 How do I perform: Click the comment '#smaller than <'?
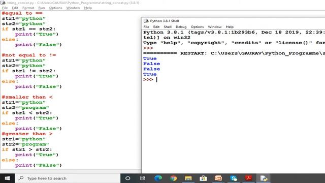click(27, 97)
